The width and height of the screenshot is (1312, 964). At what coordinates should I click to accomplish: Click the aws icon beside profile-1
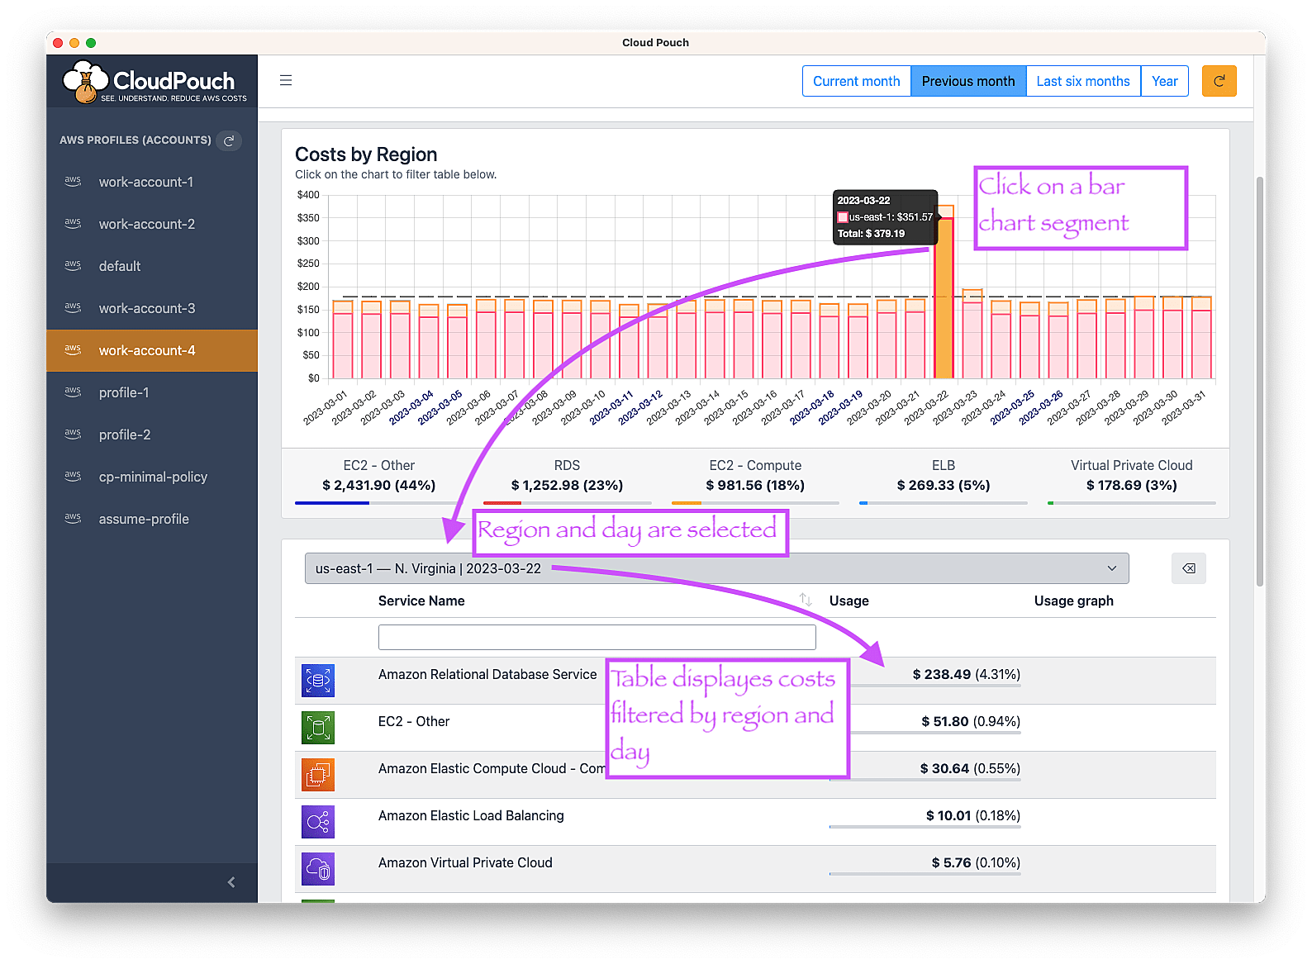point(73,392)
